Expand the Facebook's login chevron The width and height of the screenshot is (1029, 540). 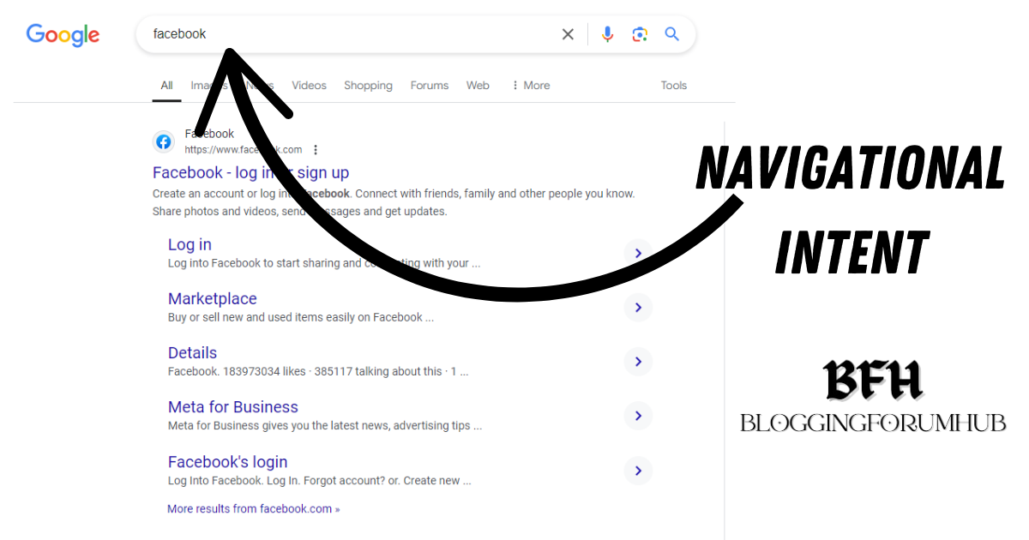[638, 471]
